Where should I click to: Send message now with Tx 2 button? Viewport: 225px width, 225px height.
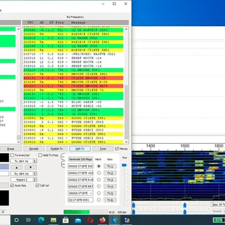110,173
